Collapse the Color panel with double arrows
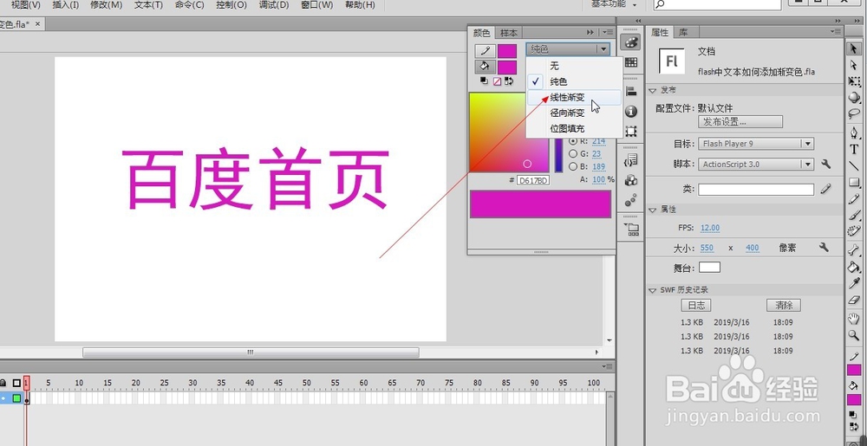This screenshot has height=446, width=867. [590, 33]
